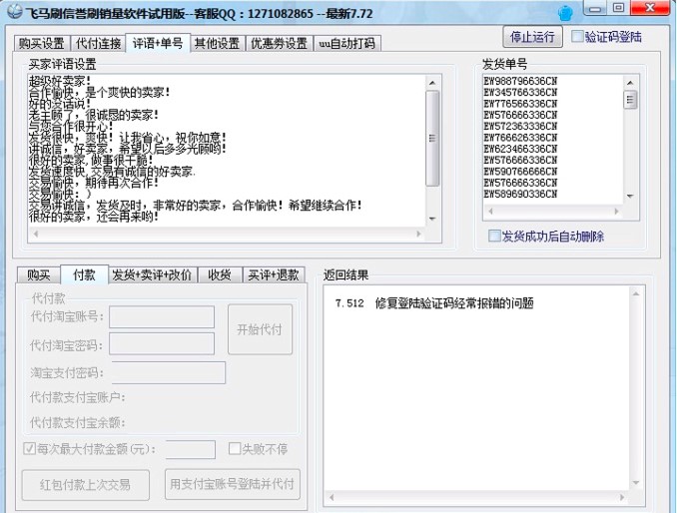Focus the 代付淘宝密码 input field
The height and width of the screenshot is (513, 677).
coord(162,343)
